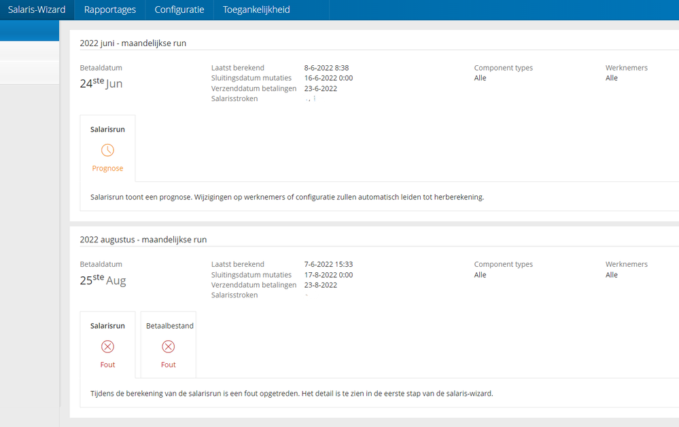This screenshot has width=679, height=427.
Task: Click the Component types label in the June run
Action: tap(504, 68)
